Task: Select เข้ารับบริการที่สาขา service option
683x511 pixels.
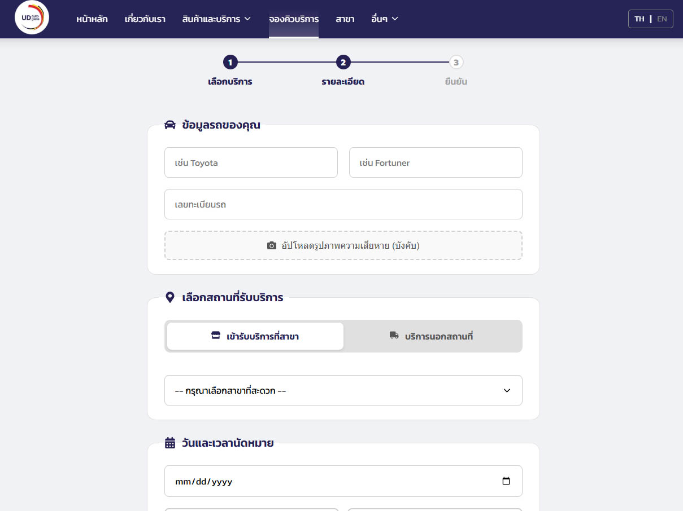Action: click(255, 336)
